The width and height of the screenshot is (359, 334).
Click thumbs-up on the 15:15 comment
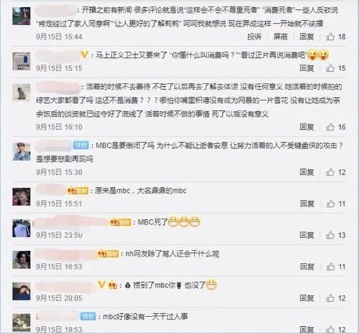click(x=330, y=68)
